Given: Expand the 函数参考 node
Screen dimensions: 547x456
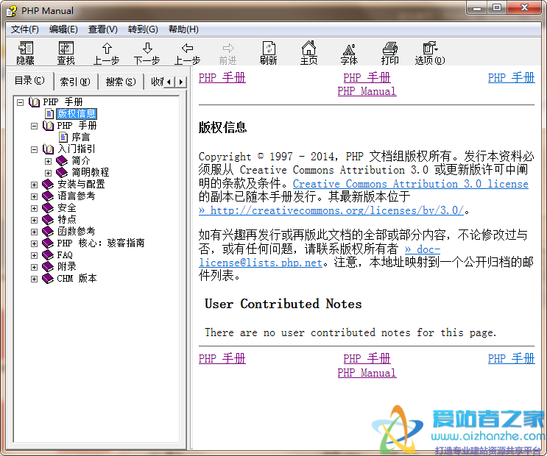Looking at the screenshot, I should click(34, 232).
